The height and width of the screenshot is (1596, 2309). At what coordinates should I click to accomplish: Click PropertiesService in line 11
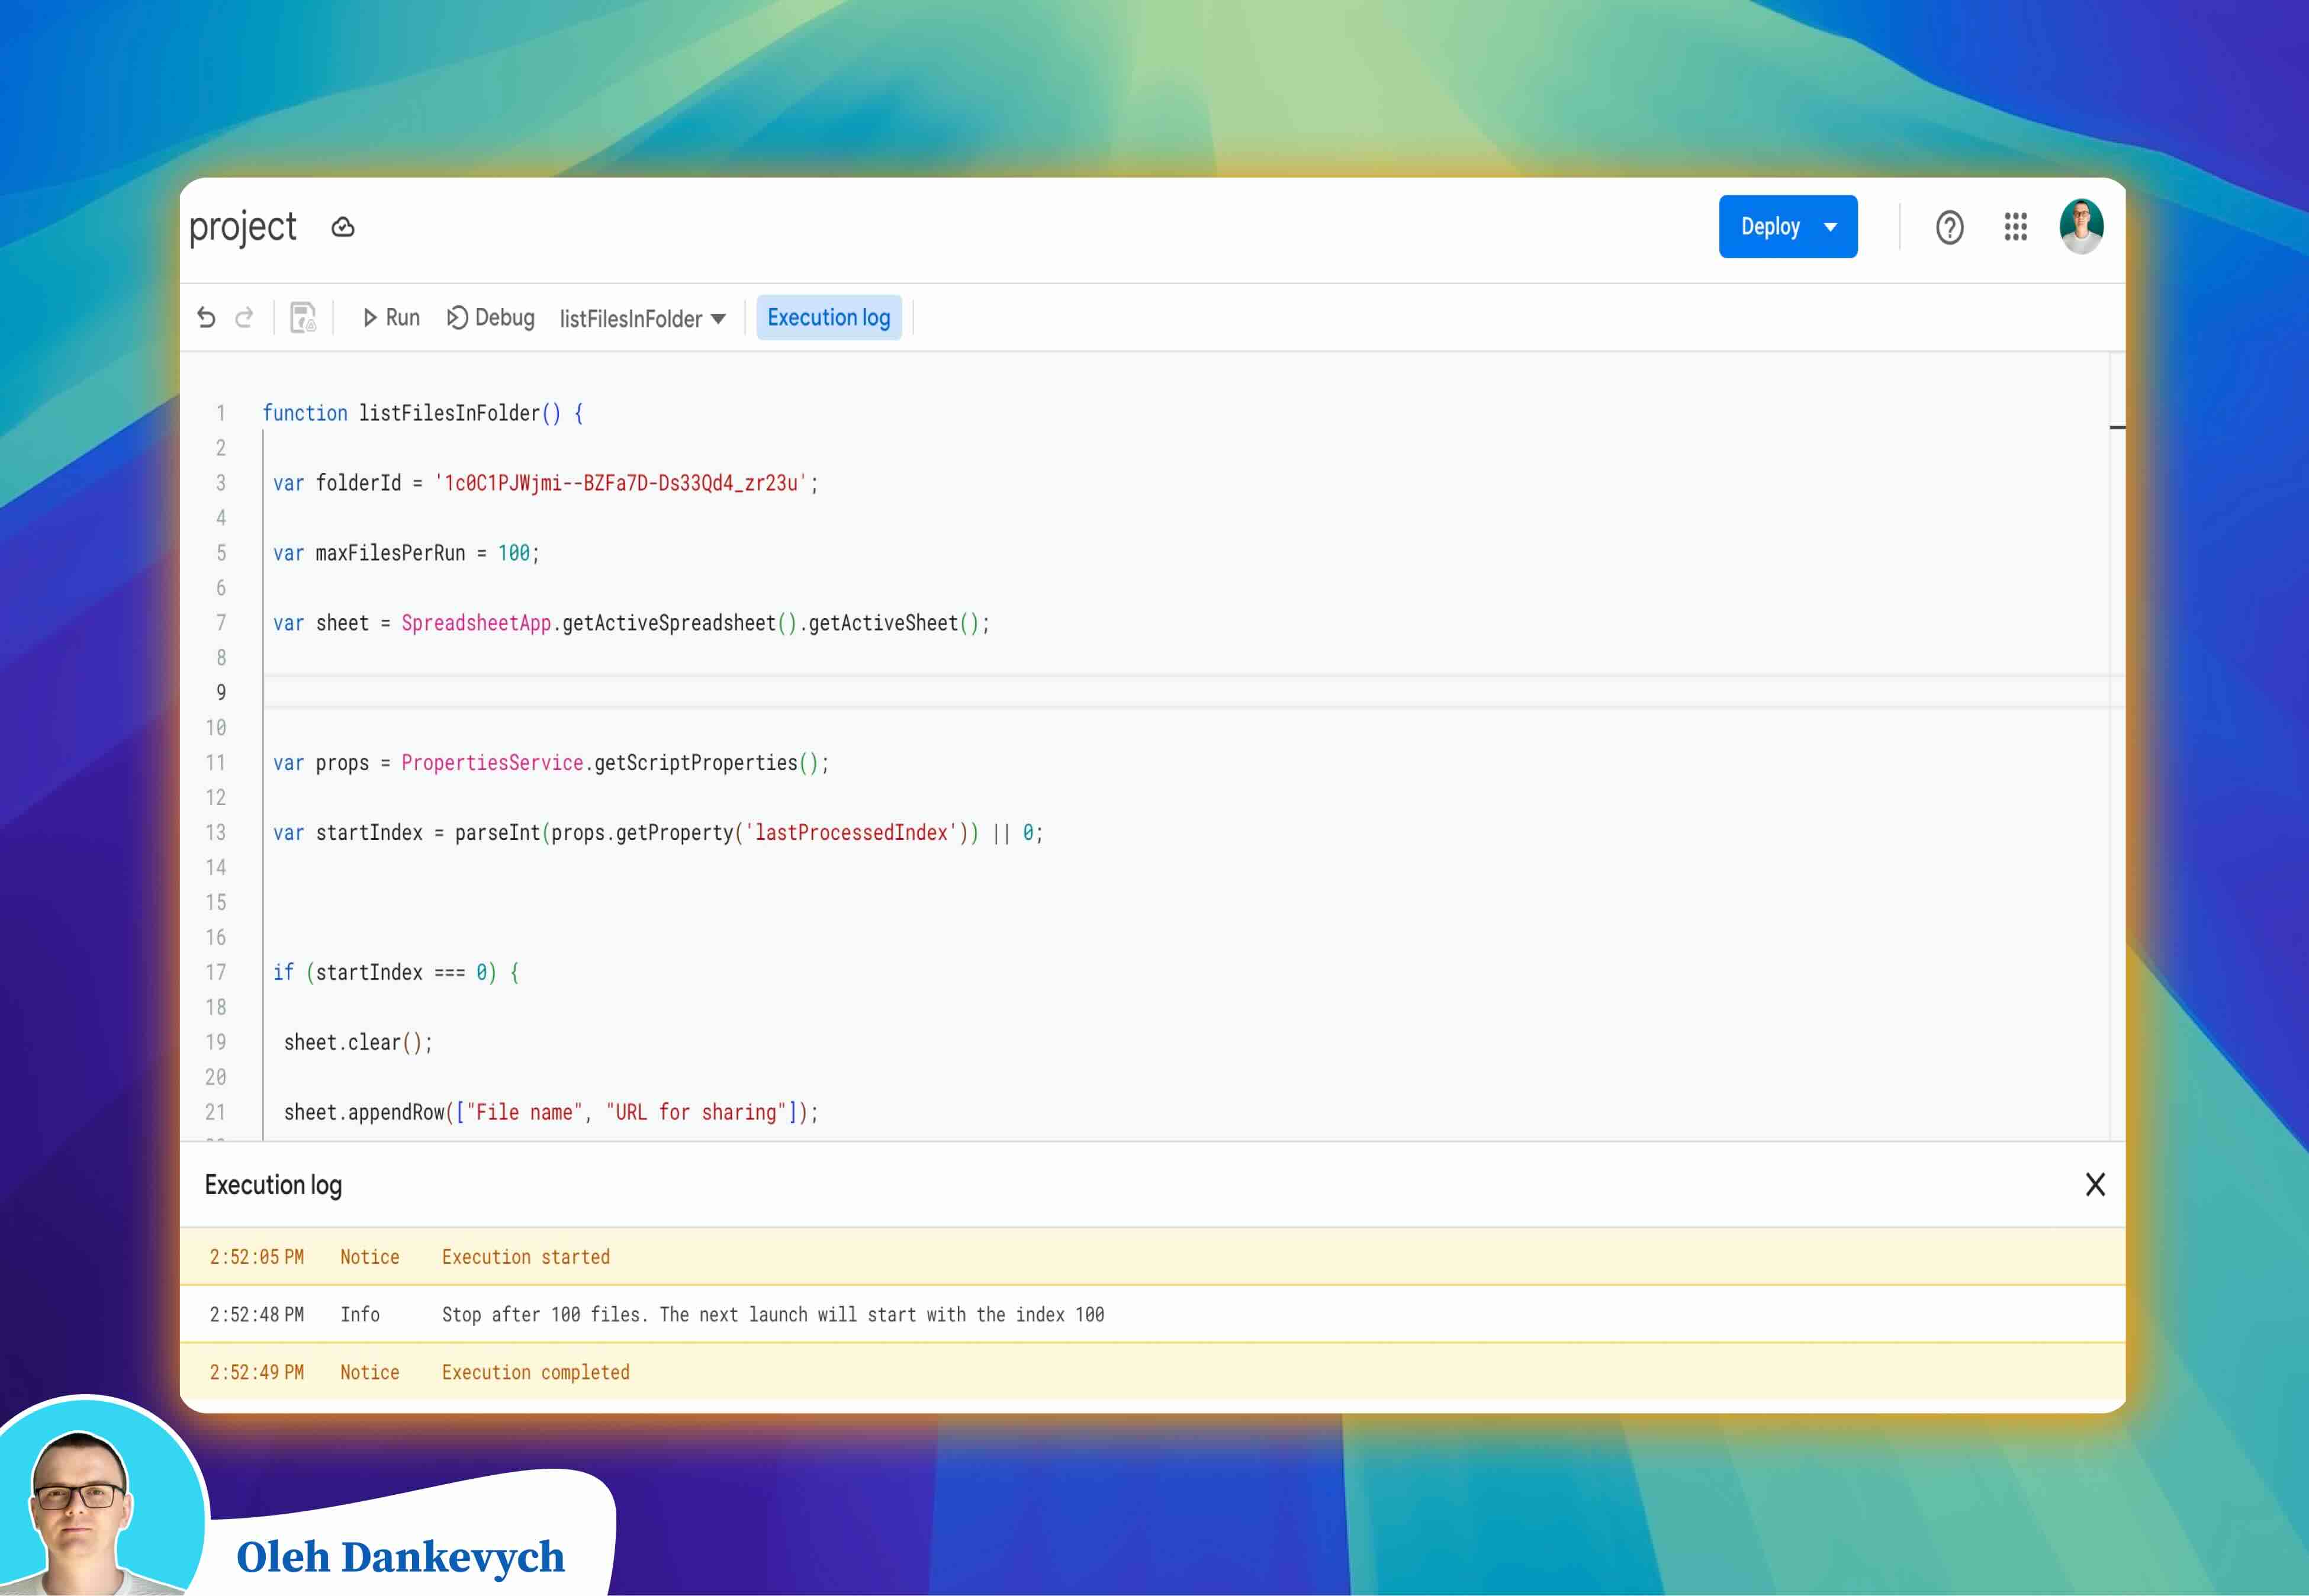click(492, 763)
